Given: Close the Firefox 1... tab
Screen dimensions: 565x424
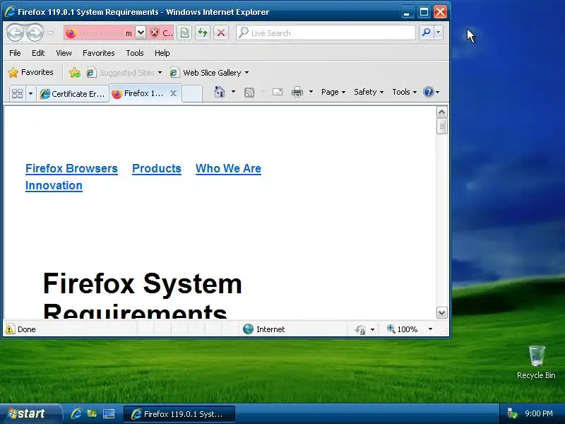Looking at the screenshot, I should [173, 93].
